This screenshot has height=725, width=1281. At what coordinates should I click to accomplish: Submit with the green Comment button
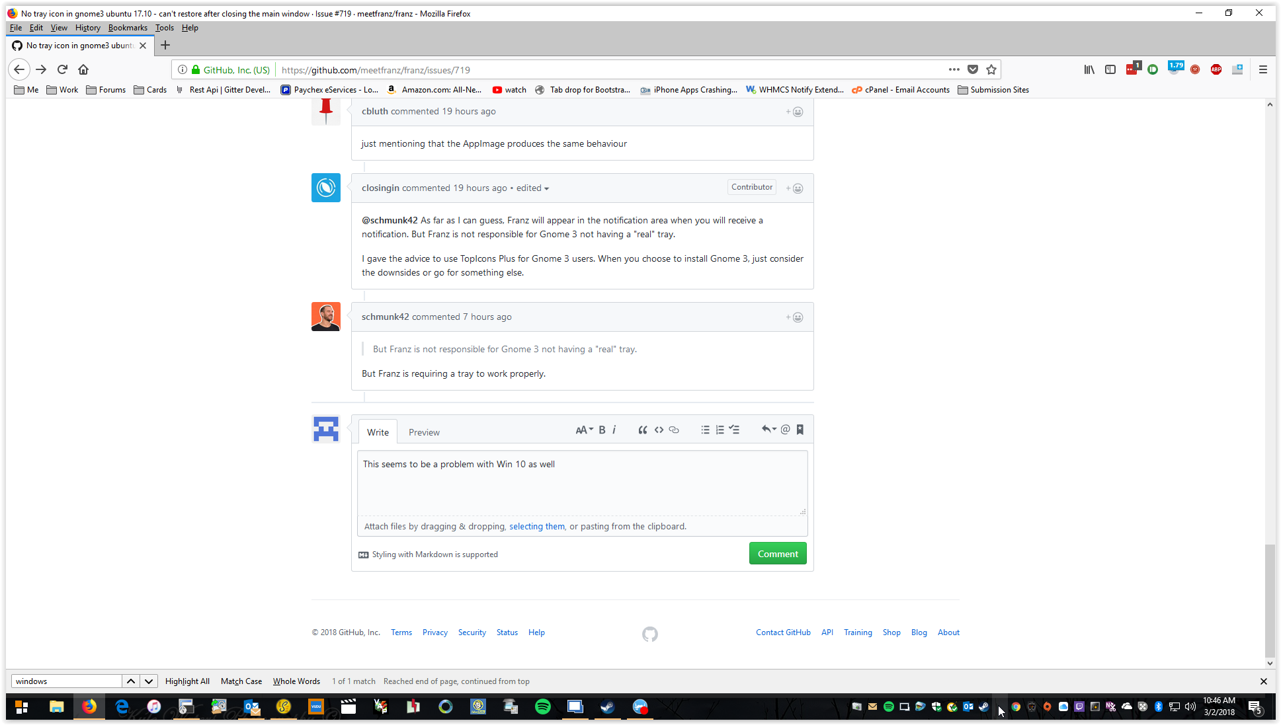click(778, 554)
